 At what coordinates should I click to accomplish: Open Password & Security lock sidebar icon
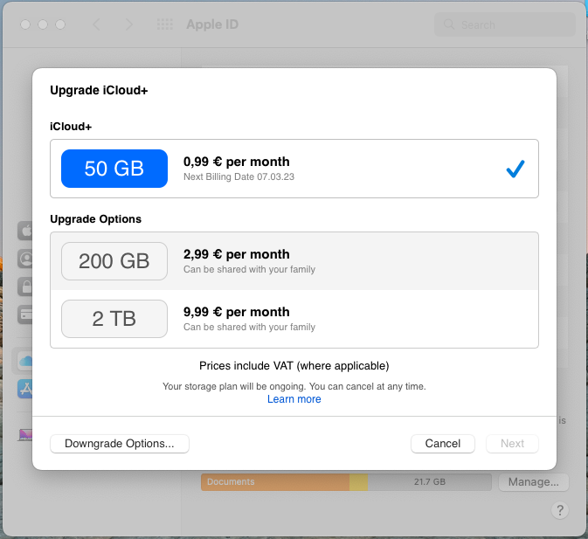click(25, 287)
